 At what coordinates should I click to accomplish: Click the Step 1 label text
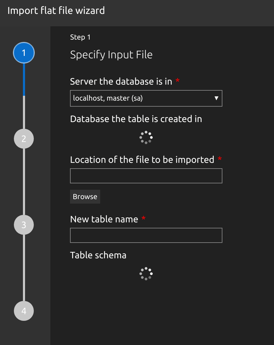pyautogui.click(x=80, y=37)
